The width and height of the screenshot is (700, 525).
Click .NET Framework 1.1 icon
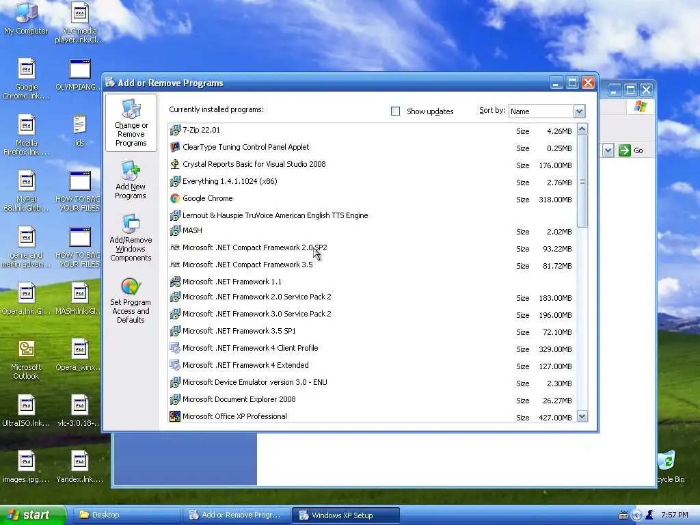coord(175,282)
